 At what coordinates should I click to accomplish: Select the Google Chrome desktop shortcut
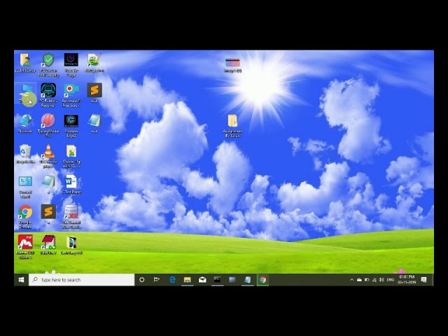point(25,217)
